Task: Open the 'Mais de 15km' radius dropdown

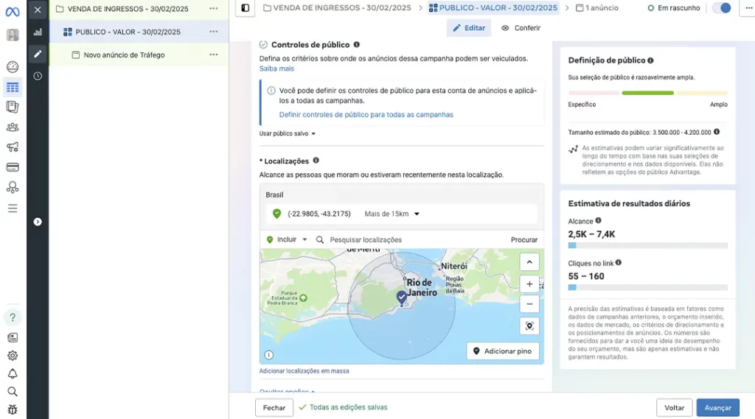Action: [392, 214]
